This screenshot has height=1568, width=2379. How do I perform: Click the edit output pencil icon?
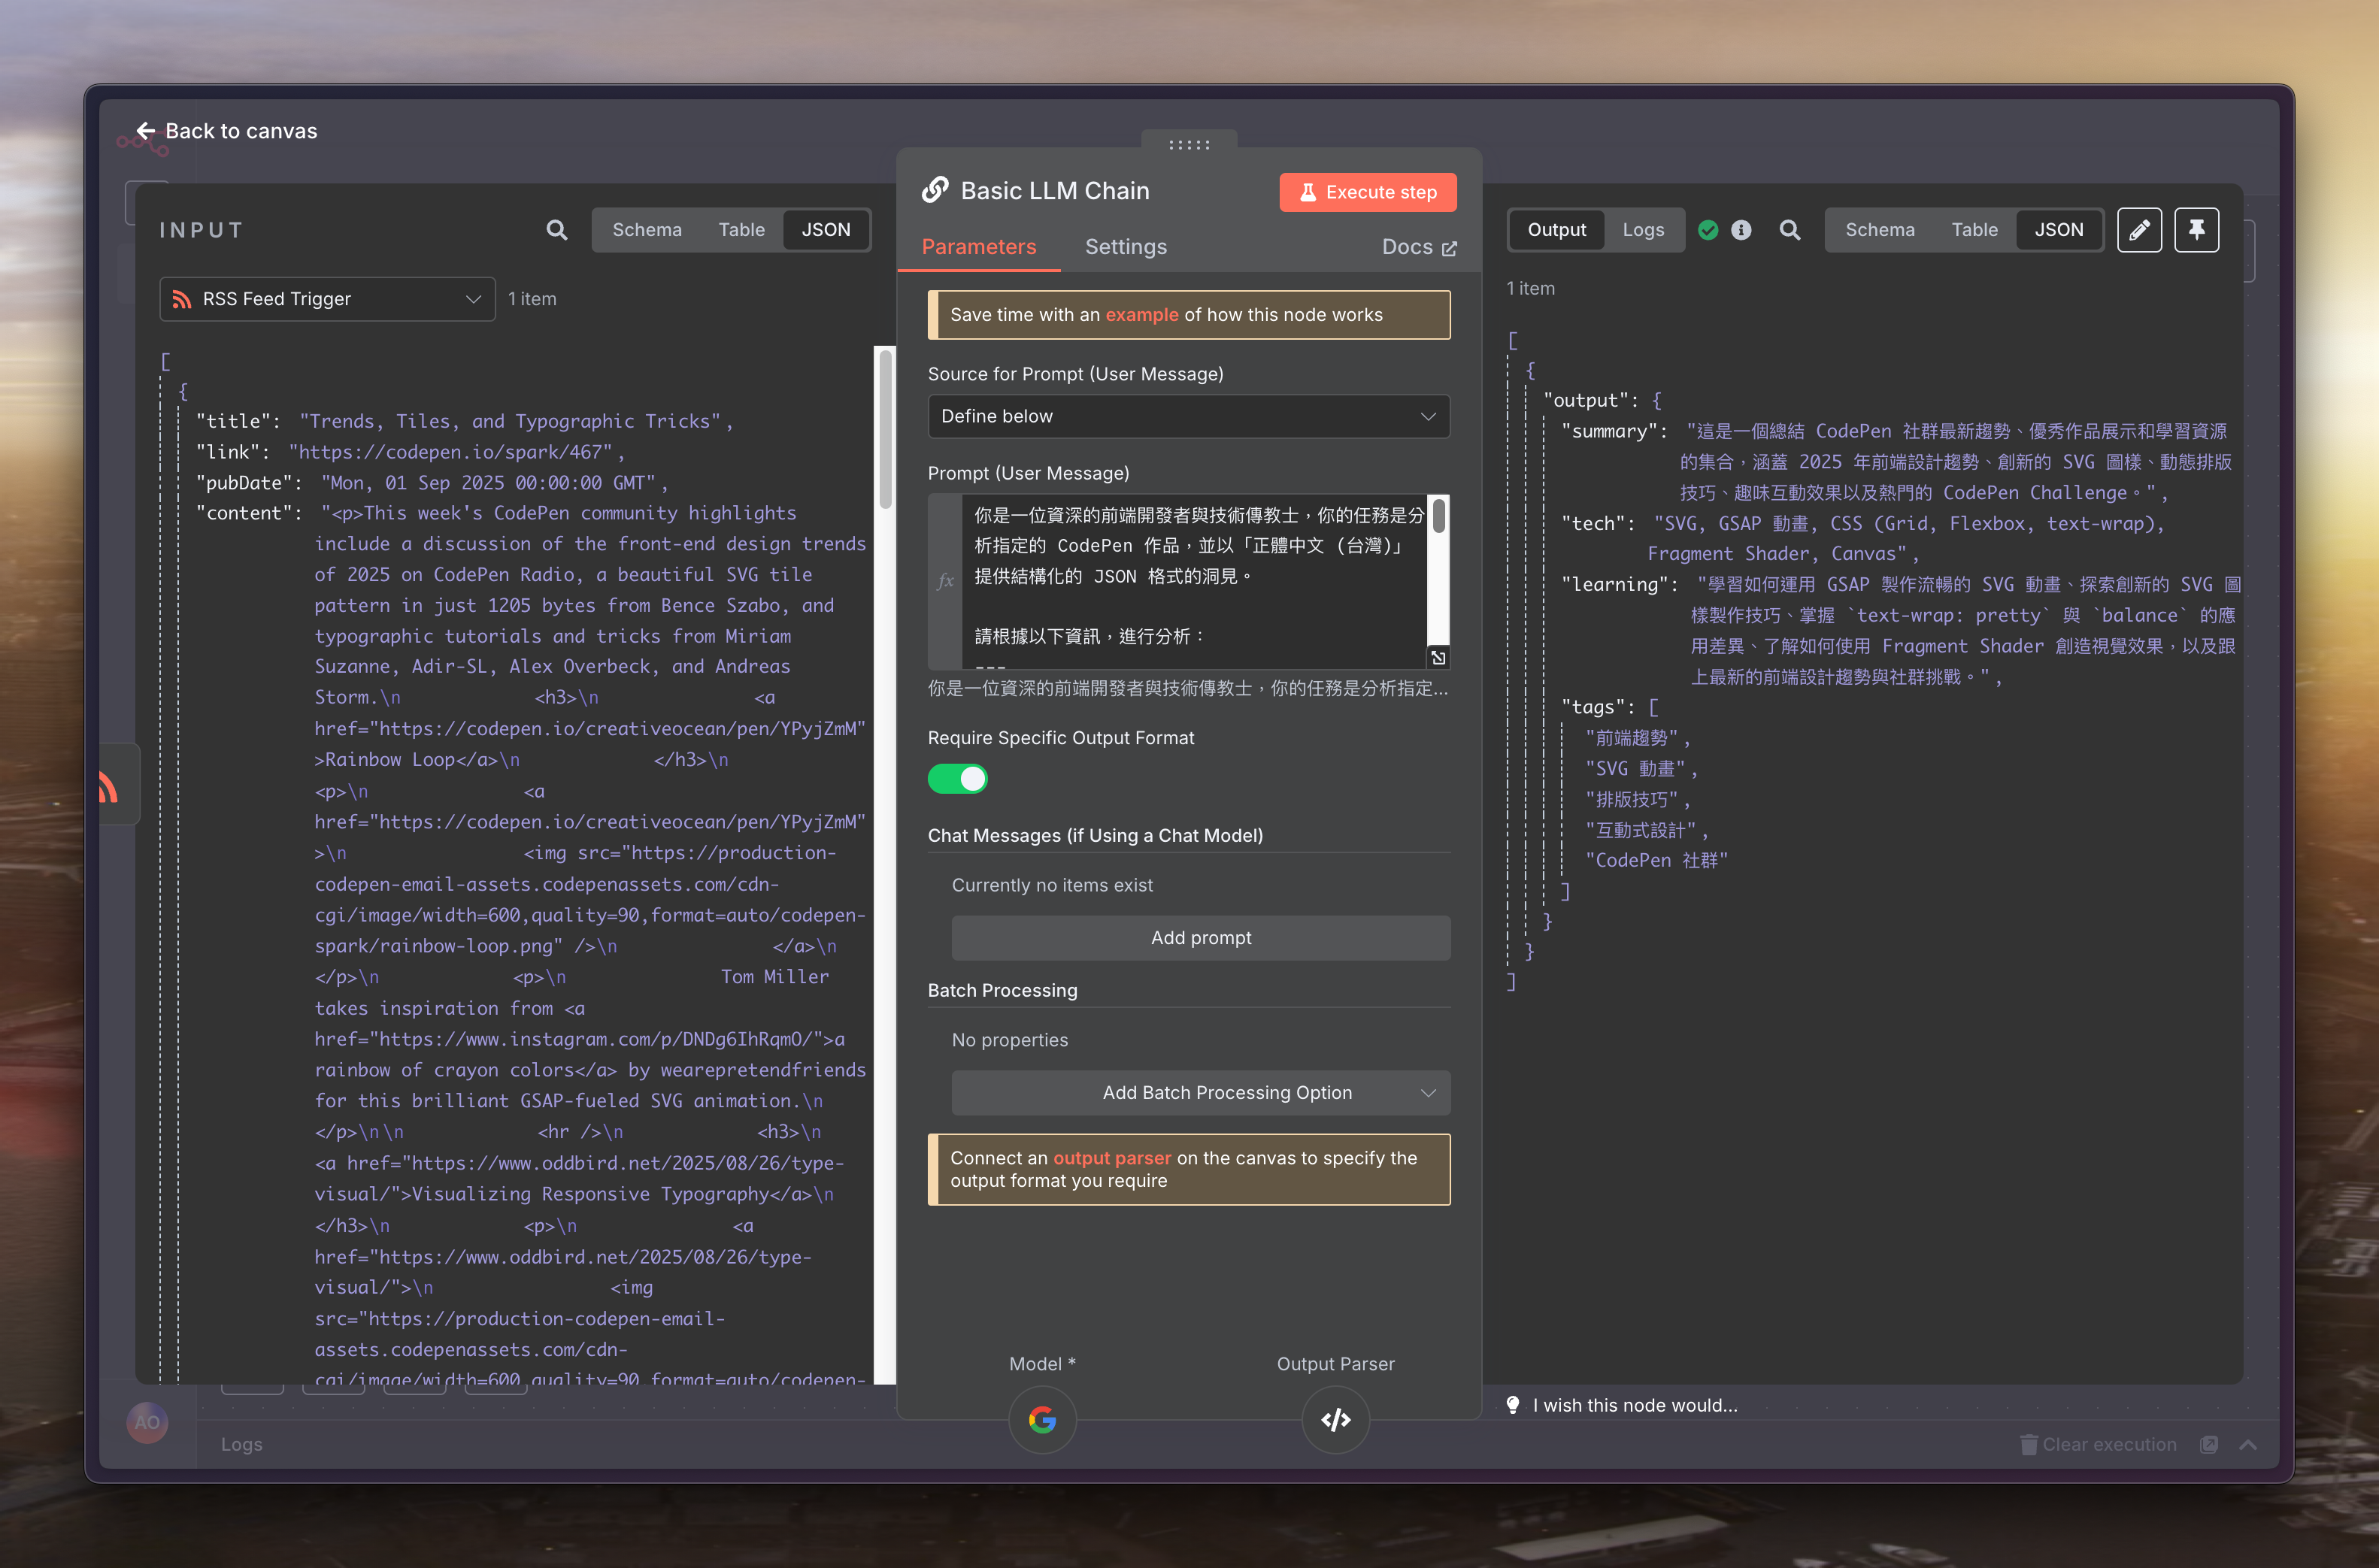2139,230
